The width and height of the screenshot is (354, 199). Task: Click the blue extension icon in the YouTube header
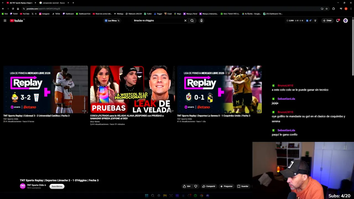click(307, 20)
